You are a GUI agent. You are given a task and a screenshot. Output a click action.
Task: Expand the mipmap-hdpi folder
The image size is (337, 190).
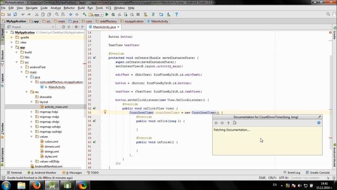tap(32, 112)
